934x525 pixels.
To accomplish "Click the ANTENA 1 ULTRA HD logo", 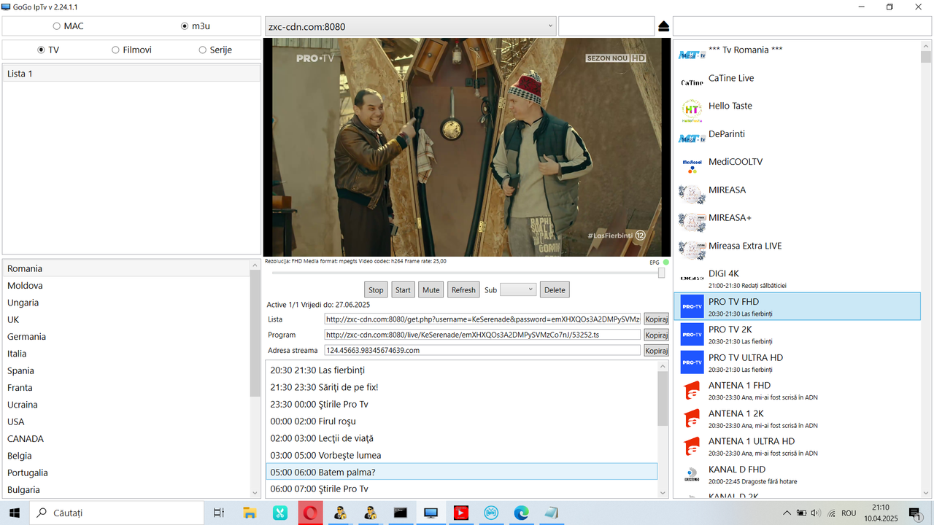I will pos(692,446).
